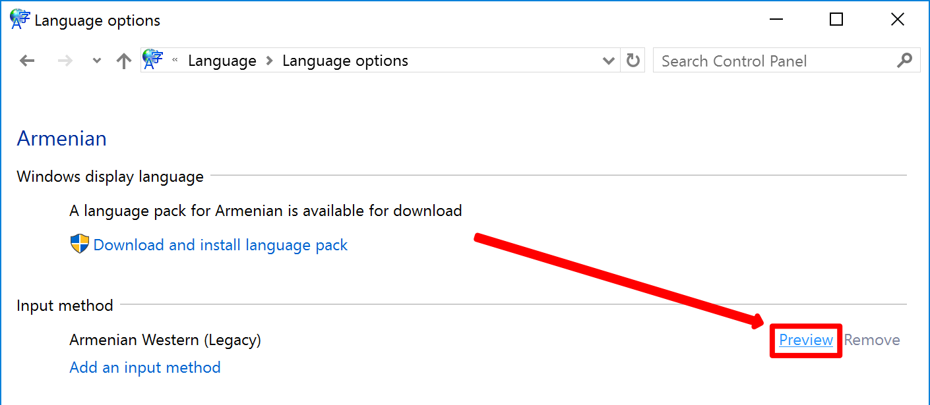Click the Language options window title icon
This screenshot has height=405, width=930.
click(20, 20)
